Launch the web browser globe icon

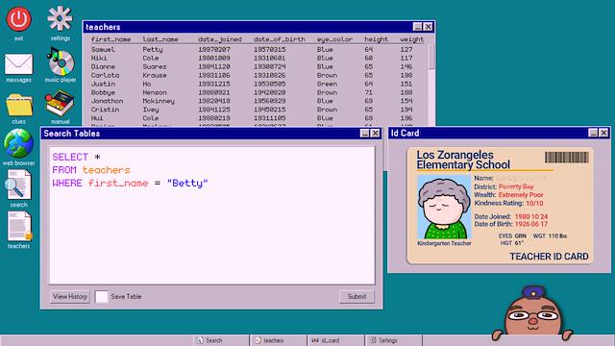pos(18,143)
